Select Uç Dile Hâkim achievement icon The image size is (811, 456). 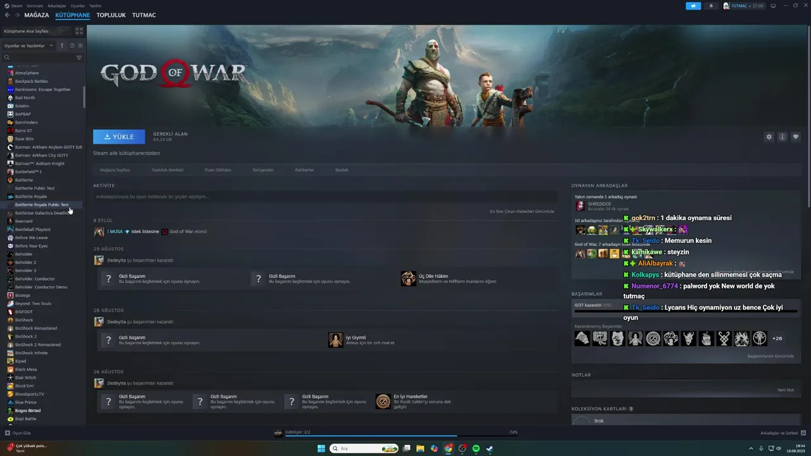409,279
